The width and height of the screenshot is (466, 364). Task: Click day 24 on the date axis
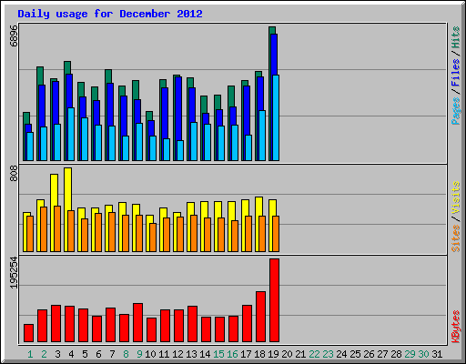pos(341,354)
